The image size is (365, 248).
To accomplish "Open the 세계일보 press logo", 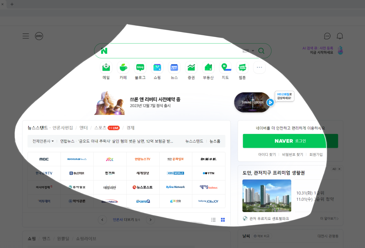I will tap(143, 173).
